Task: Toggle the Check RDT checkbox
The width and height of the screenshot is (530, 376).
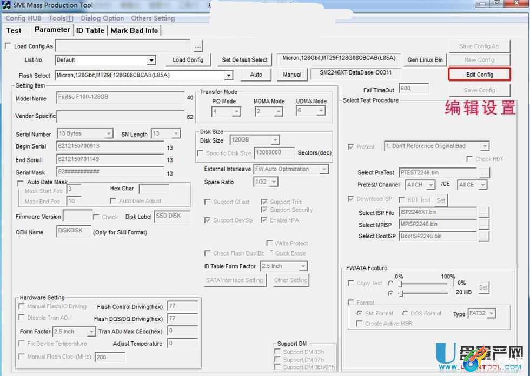Action: tap(469, 159)
